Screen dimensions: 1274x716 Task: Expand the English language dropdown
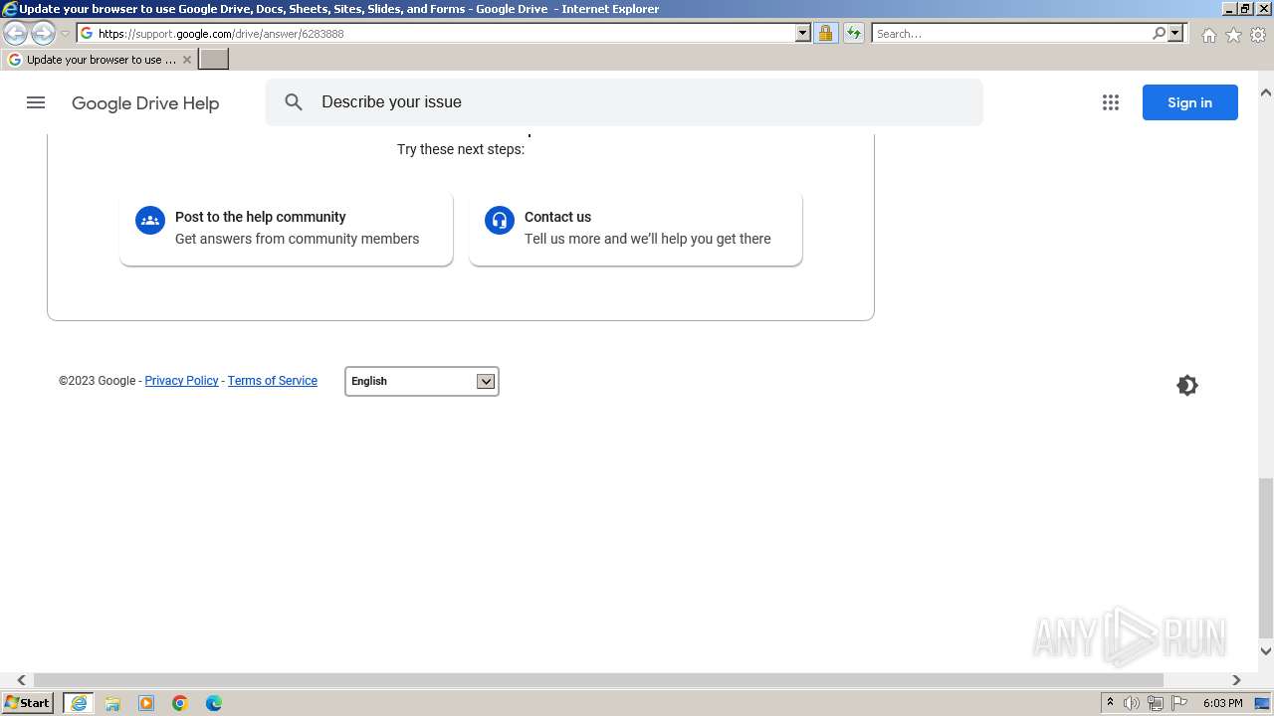coord(422,381)
